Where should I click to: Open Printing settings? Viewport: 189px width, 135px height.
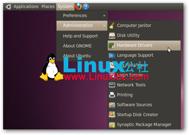click(144, 95)
